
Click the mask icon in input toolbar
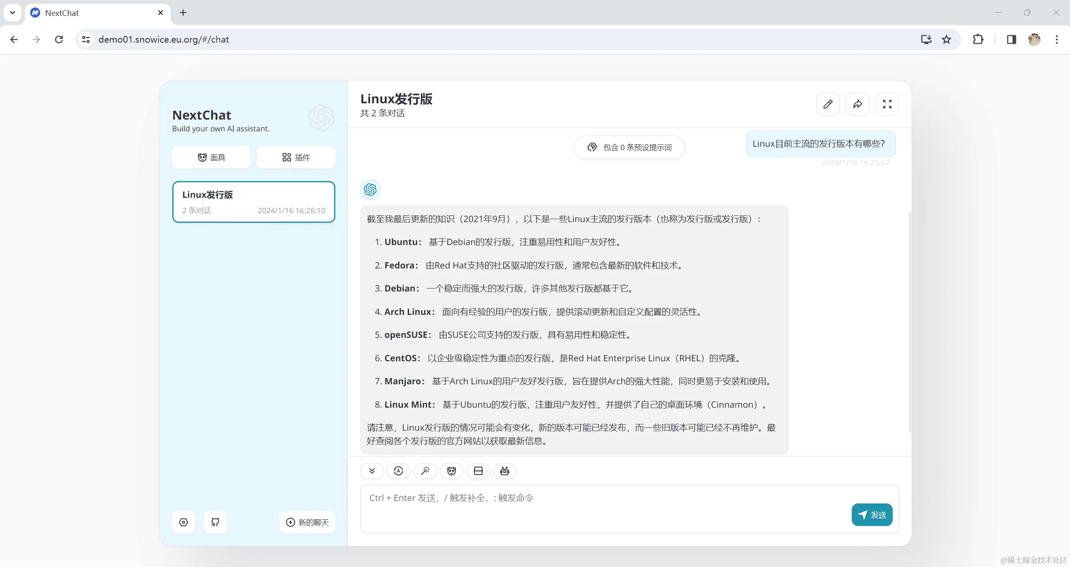[x=452, y=471]
